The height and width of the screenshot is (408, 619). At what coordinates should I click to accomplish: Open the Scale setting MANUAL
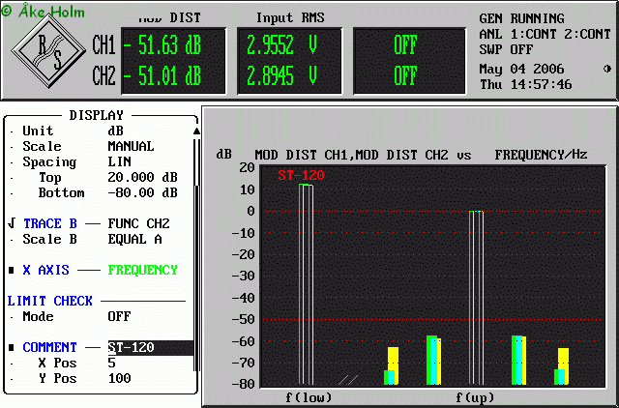click(x=132, y=146)
